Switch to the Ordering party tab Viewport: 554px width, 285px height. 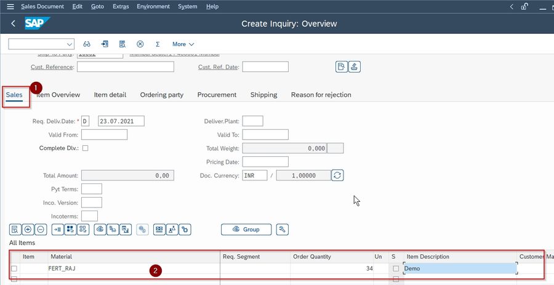click(162, 95)
